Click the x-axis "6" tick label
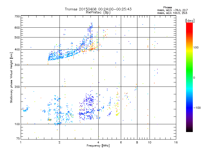Viewport: 207px width, 155px height. [x=121, y=142]
